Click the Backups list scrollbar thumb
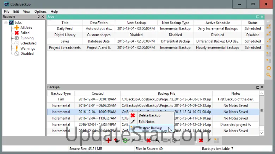Image resolution: width=275 pixels, height=154 pixels. (262, 111)
